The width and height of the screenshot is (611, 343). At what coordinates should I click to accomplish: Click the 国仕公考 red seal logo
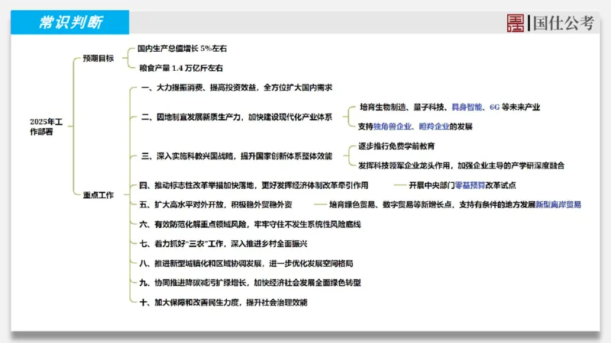click(515, 23)
